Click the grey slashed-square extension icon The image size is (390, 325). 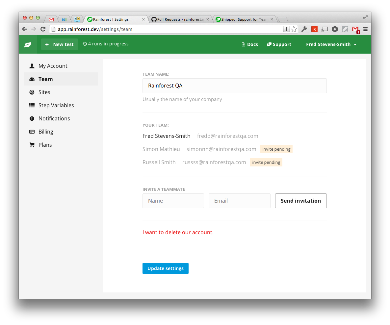345,29
